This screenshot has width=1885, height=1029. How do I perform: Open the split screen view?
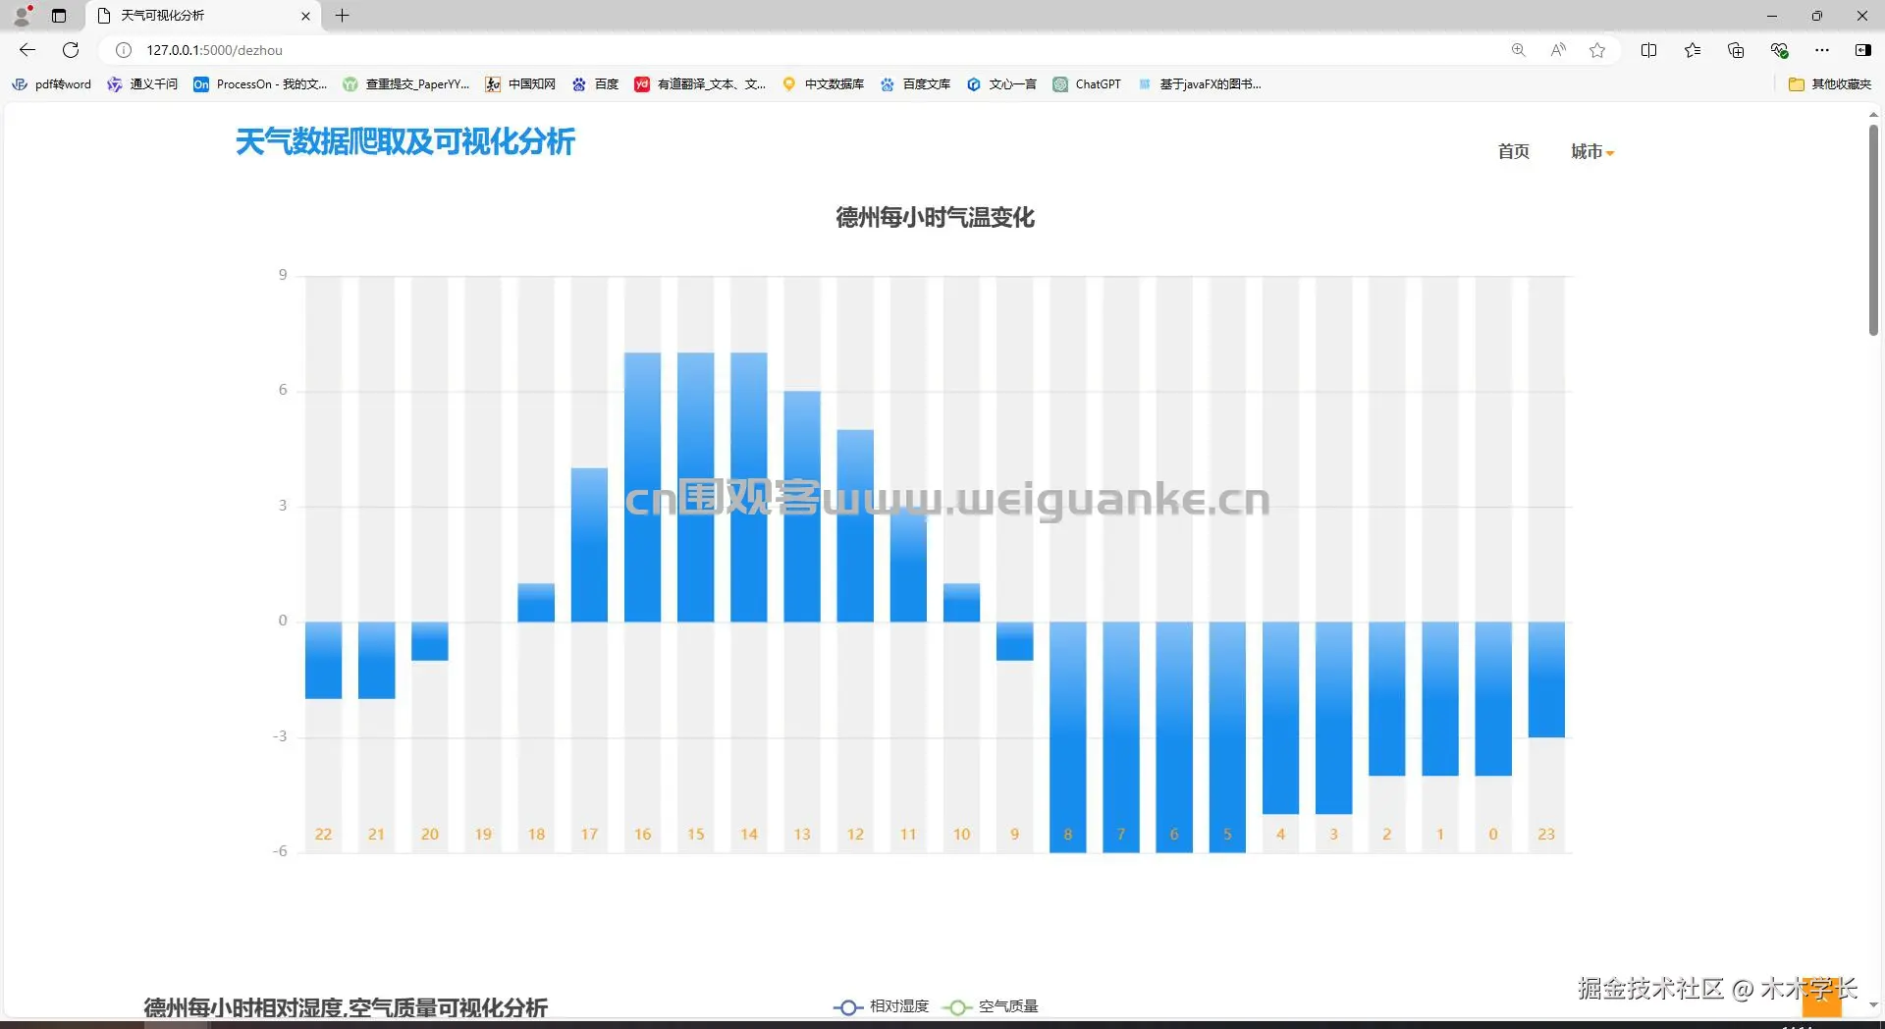tap(1649, 50)
